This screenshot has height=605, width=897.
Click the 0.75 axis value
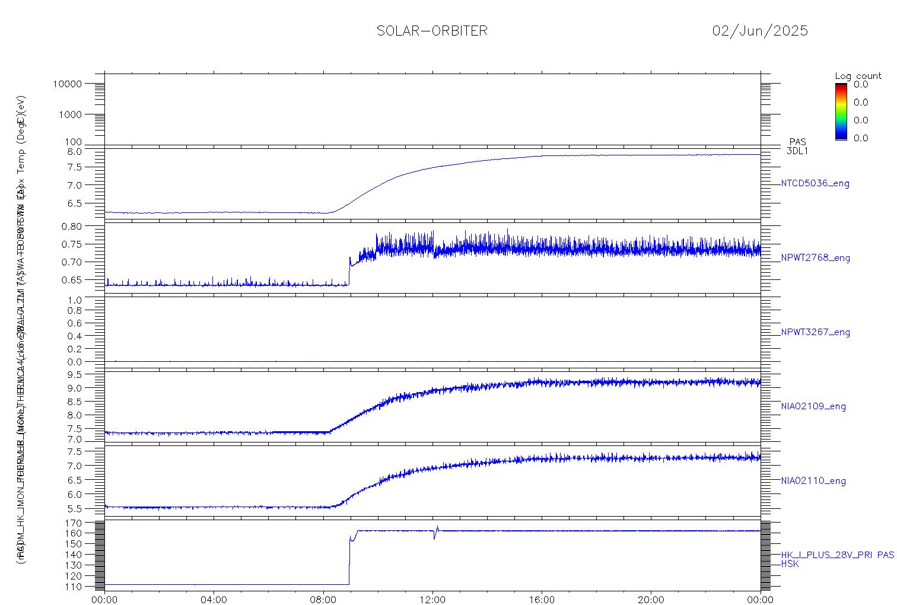point(72,244)
